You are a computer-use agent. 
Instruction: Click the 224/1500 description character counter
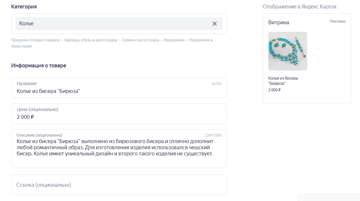pos(213,135)
